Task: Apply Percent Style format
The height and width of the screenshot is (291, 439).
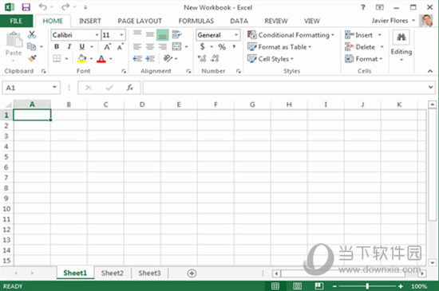Action: pos(222,47)
